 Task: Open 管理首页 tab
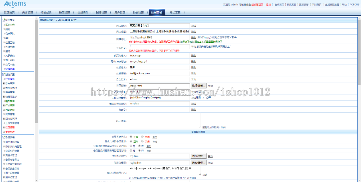click(10, 12)
